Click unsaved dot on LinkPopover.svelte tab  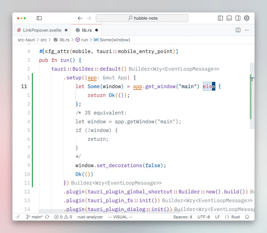tap(66, 30)
